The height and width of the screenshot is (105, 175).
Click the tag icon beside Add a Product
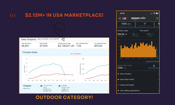(118, 74)
